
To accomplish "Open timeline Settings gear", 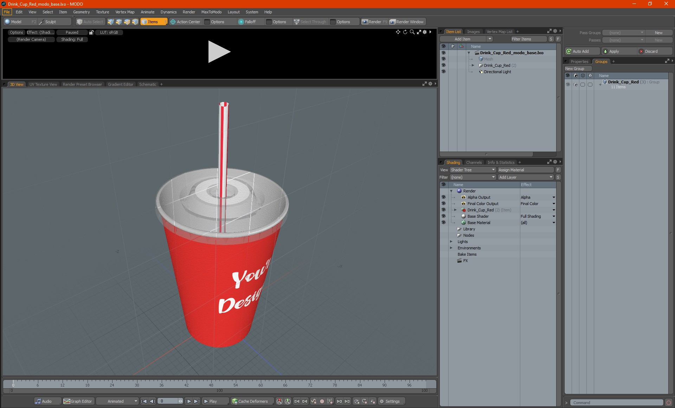I will point(391,401).
